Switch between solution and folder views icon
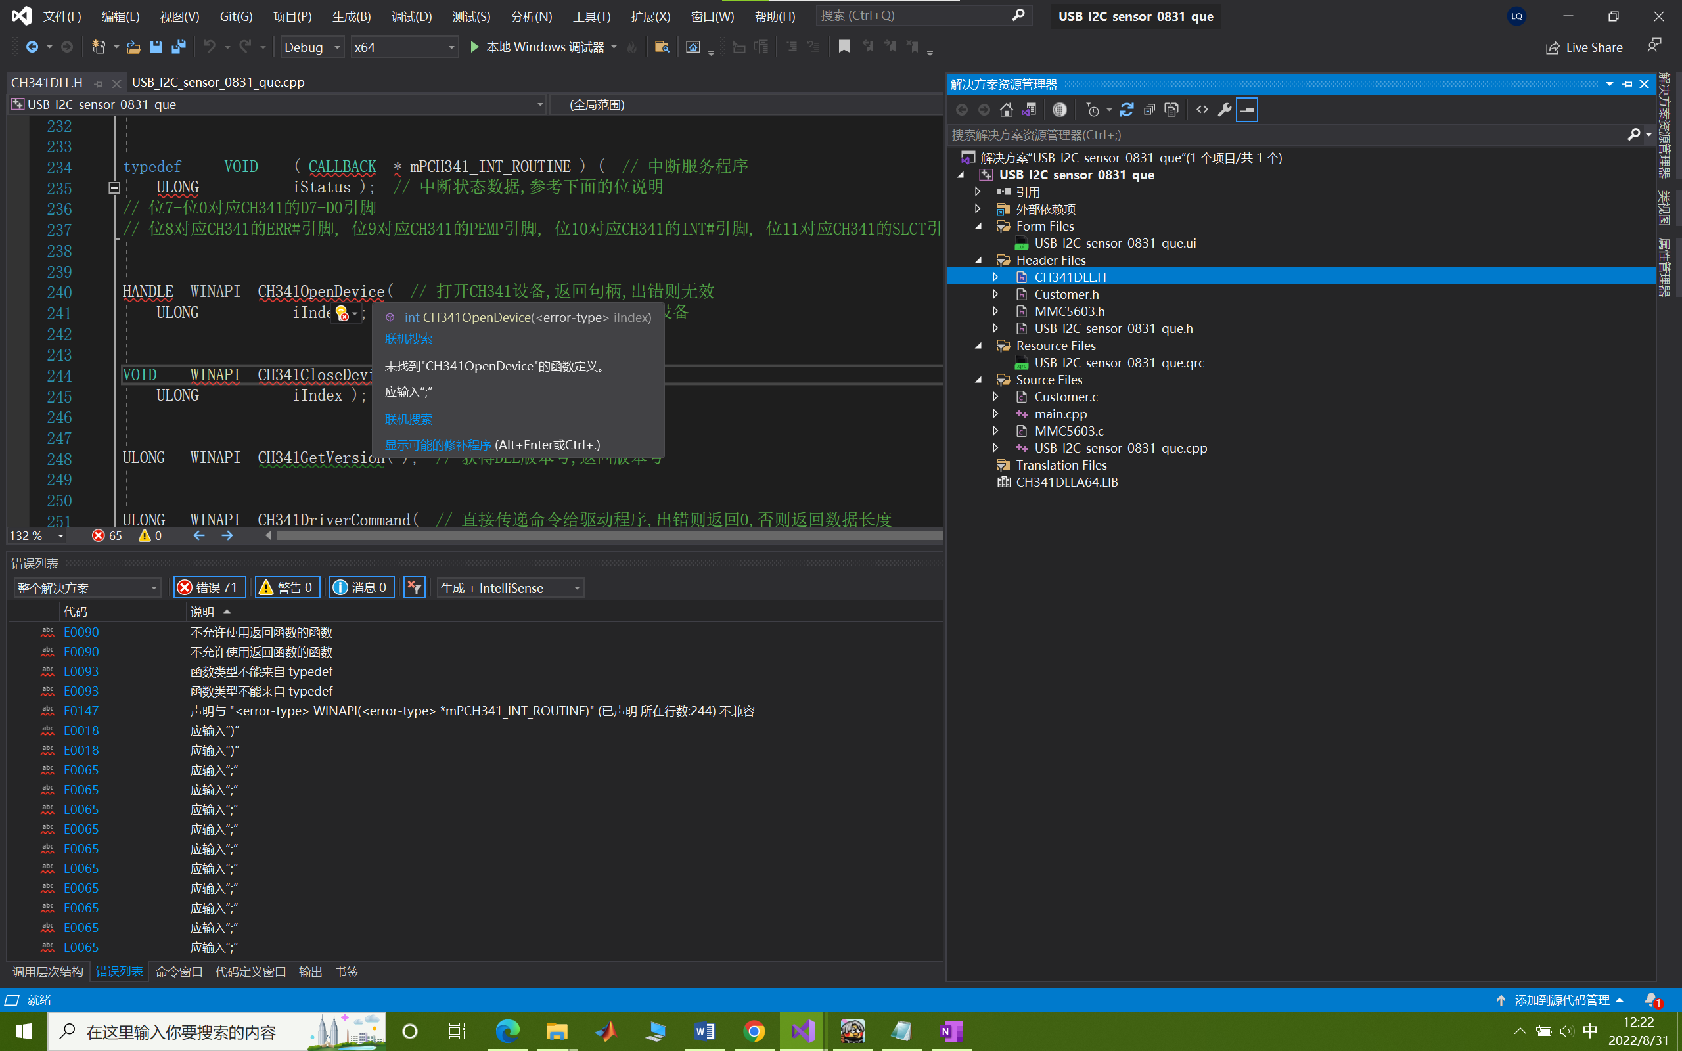 pos(1030,110)
